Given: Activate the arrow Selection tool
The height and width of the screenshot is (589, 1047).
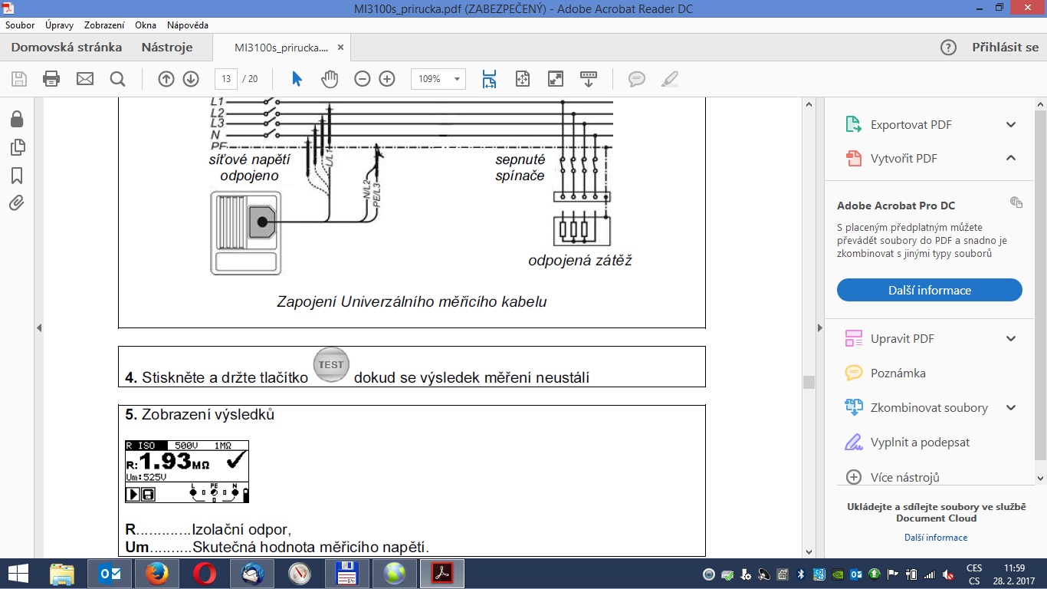Looking at the screenshot, I should pos(297,79).
